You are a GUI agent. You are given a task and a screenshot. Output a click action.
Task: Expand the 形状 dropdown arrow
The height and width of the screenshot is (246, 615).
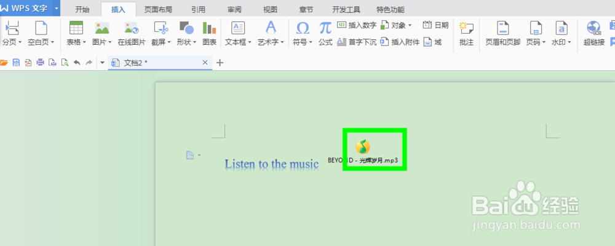pos(194,42)
